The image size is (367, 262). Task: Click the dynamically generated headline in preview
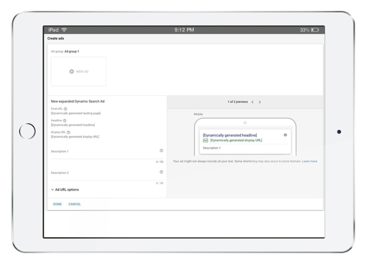[x=230, y=135]
